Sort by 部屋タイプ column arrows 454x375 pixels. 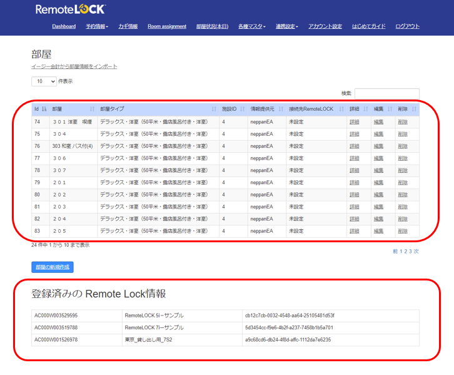point(214,109)
